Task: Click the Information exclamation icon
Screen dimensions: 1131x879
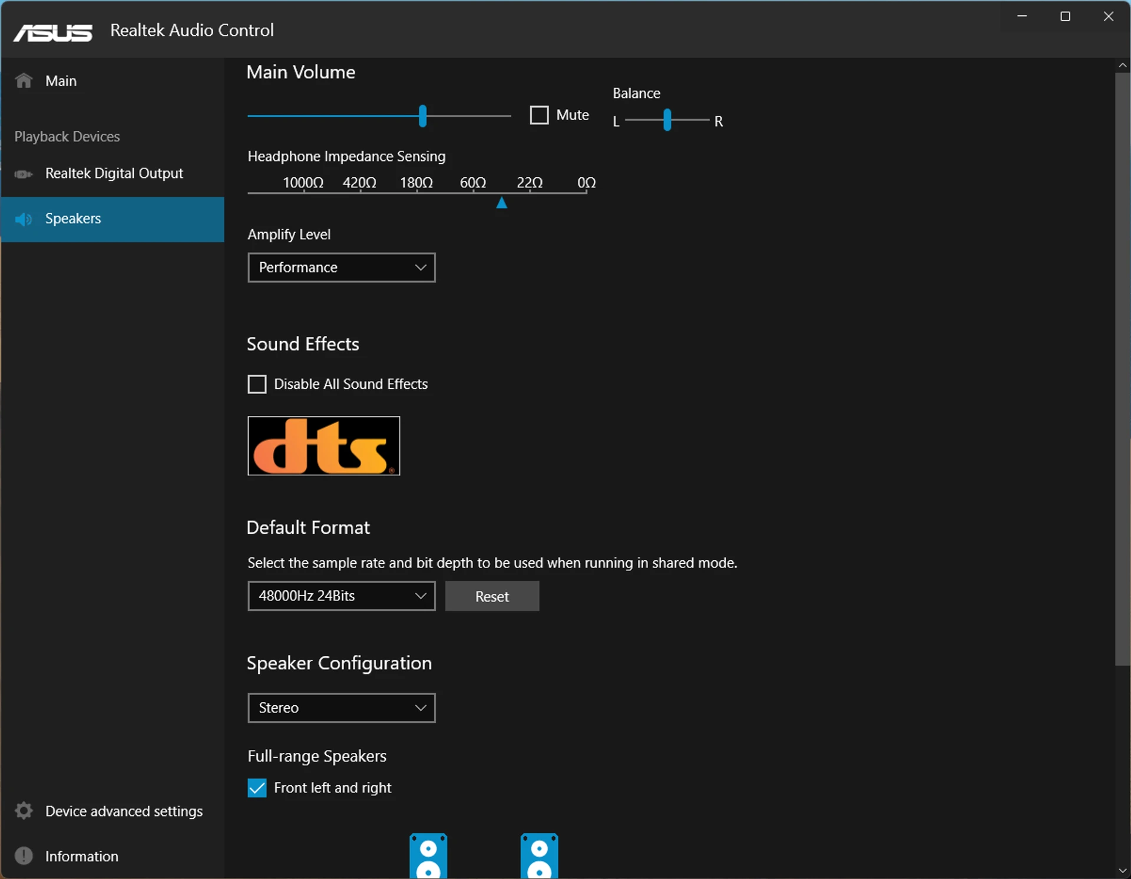Action: click(24, 856)
